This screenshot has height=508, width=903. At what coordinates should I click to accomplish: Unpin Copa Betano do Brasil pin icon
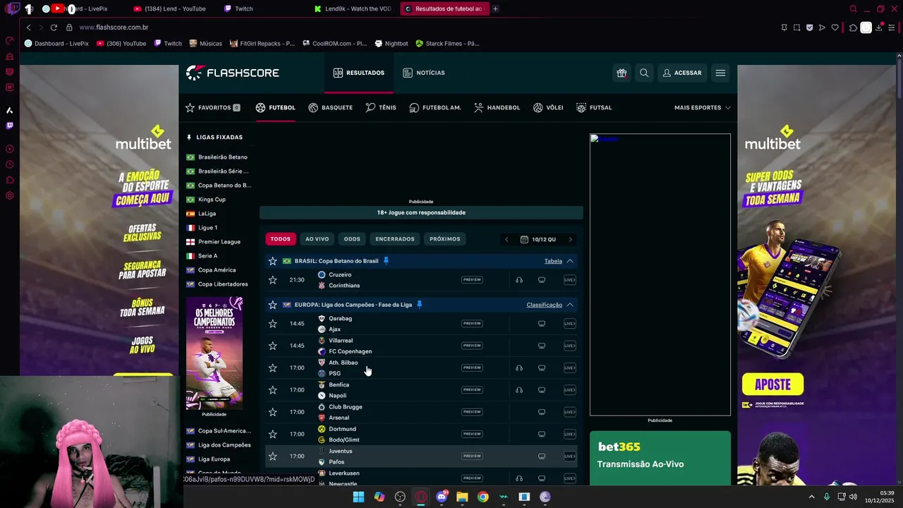tap(386, 260)
